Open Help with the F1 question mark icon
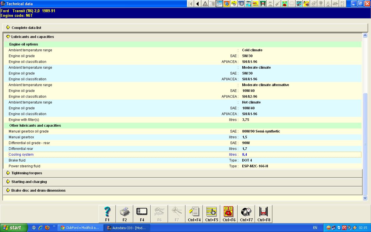The width and height of the screenshot is (371, 232). (x=107, y=214)
